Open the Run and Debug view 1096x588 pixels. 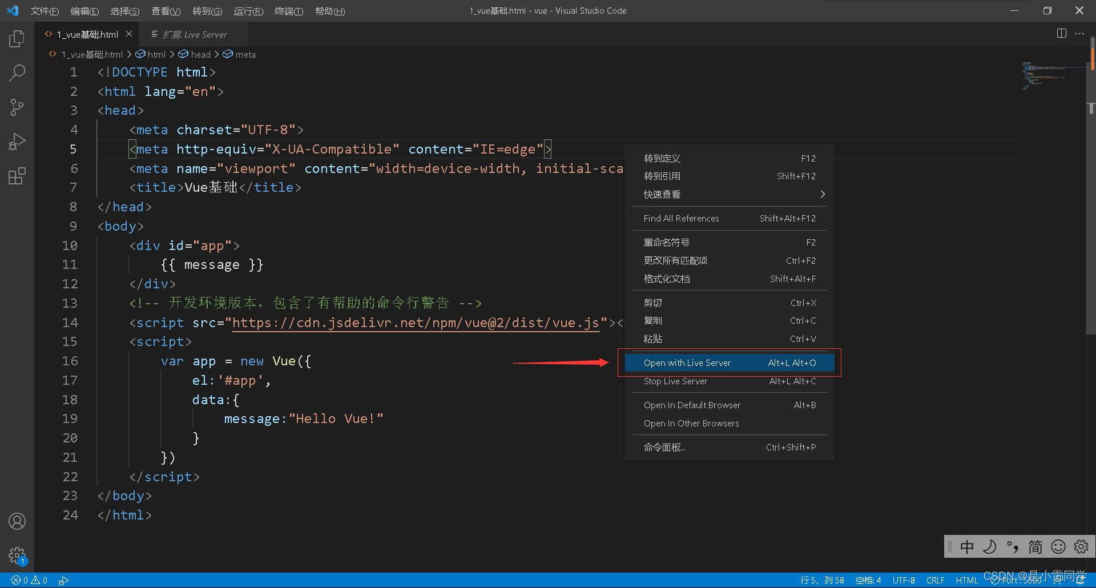[17, 142]
